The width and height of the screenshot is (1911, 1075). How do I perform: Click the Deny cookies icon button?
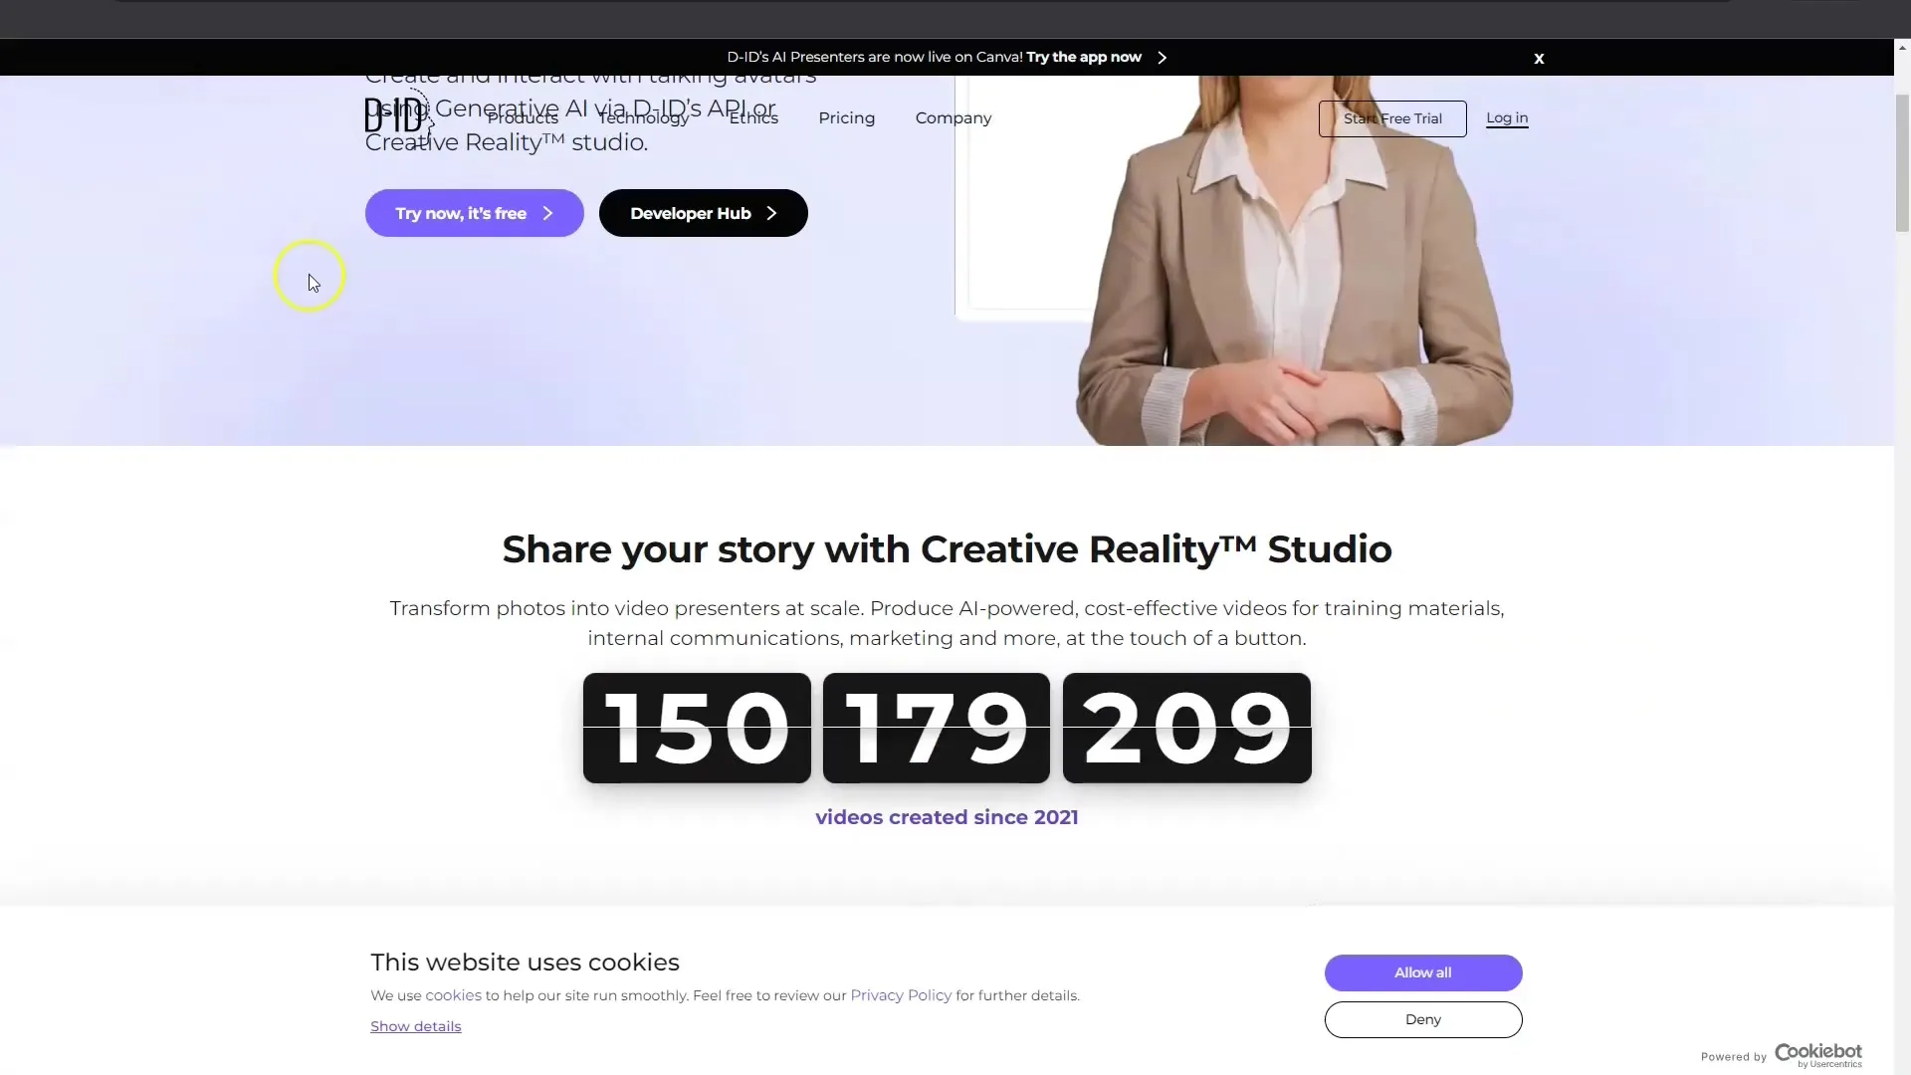coord(1421,1018)
